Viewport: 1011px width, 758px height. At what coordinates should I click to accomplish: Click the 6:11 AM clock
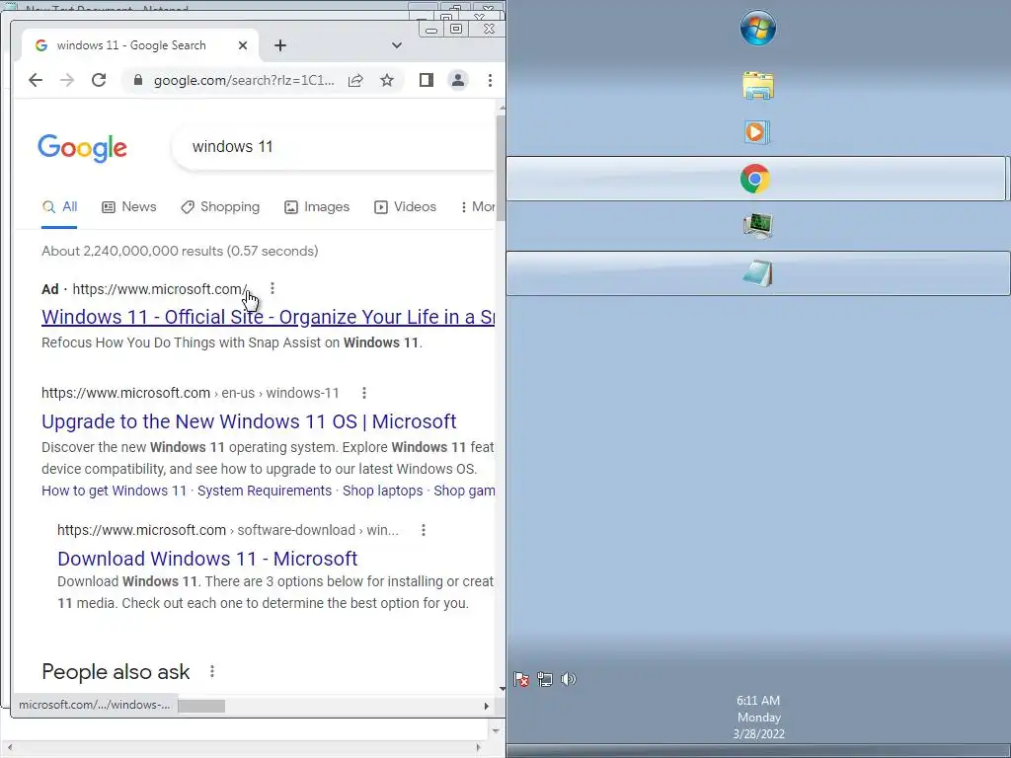758,700
